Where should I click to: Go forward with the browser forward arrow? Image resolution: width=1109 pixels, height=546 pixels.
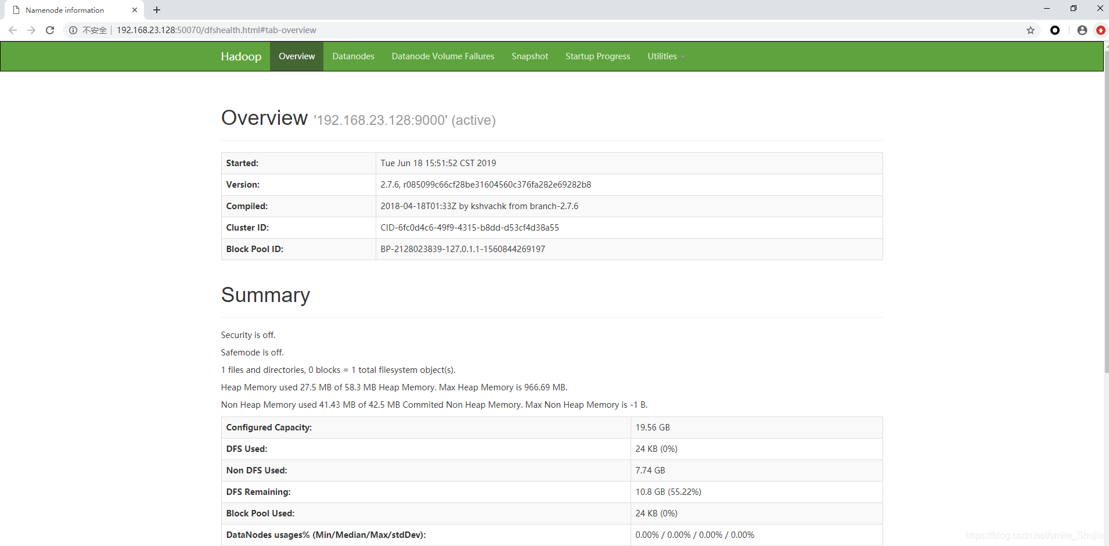click(31, 30)
